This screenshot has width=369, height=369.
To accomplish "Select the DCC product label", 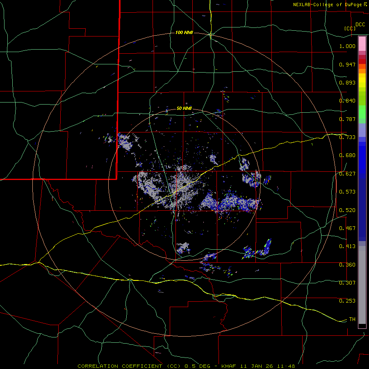I will (360, 25).
